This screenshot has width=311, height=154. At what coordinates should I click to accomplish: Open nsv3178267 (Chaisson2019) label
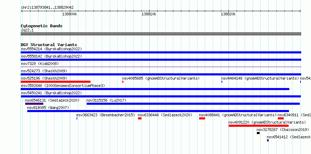click(283, 130)
